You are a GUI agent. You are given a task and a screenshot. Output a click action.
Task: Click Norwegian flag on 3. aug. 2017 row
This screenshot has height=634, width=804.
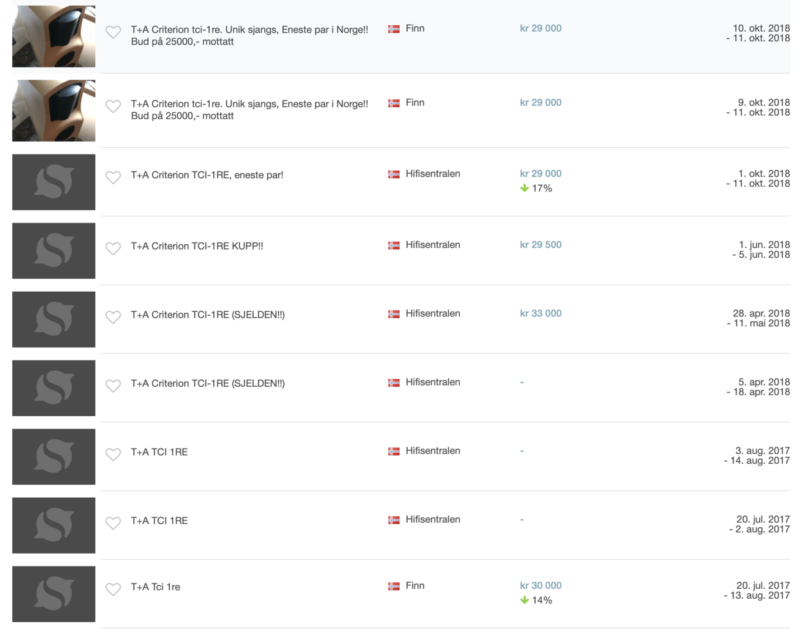(x=394, y=451)
